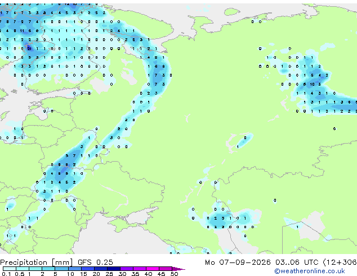357x276 pixels.
Task: Click the 15–20 mm legend color swatch
Action: [x=87, y=269]
